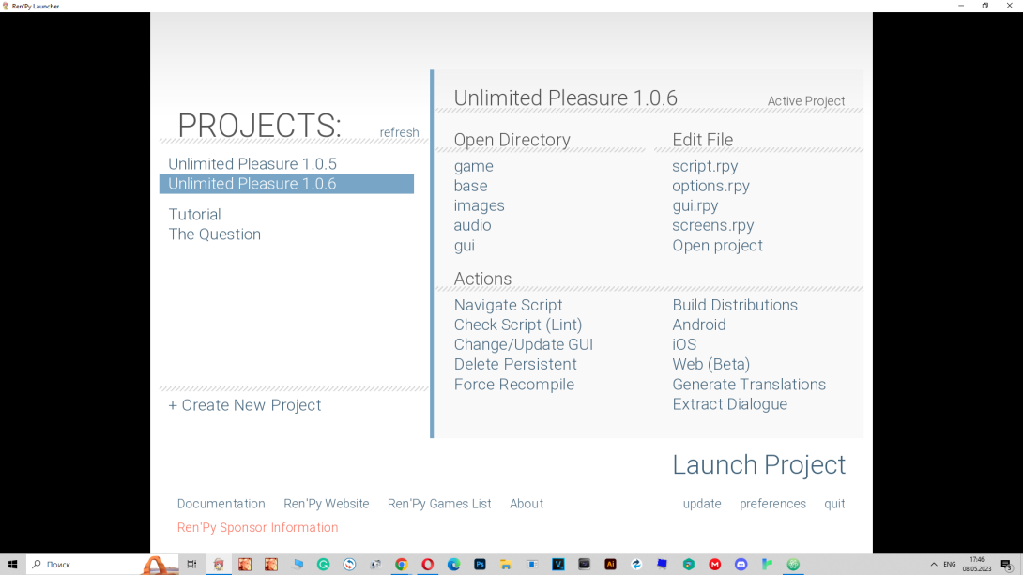The width and height of the screenshot is (1023, 575).
Task: Click update in the launcher footer
Action: 702,504
